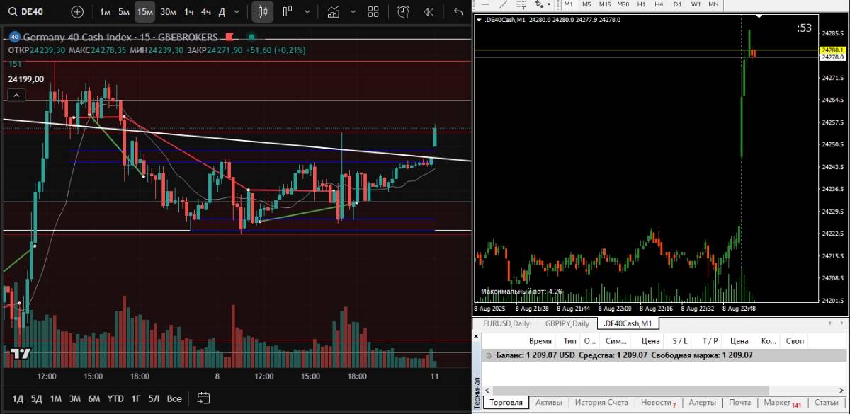
Task: Create an alert with the clock icon
Action: pyautogui.click(x=404, y=12)
